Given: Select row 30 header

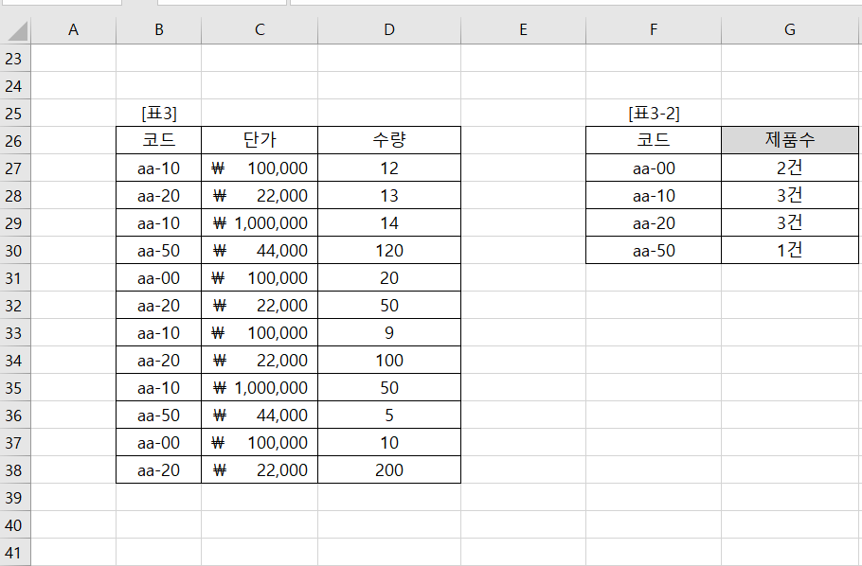Looking at the screenshot, I should pyautogui.click(x=13, y=251).
